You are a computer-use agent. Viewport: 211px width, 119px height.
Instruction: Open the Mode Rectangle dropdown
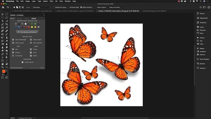pos(41,7)
